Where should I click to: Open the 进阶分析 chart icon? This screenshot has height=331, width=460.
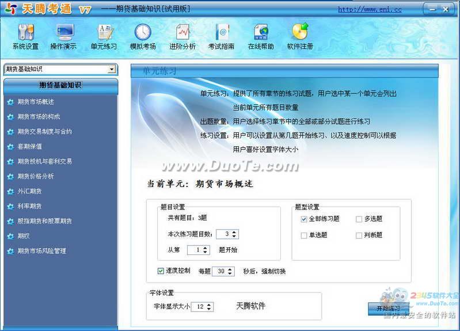coord(182,33)
